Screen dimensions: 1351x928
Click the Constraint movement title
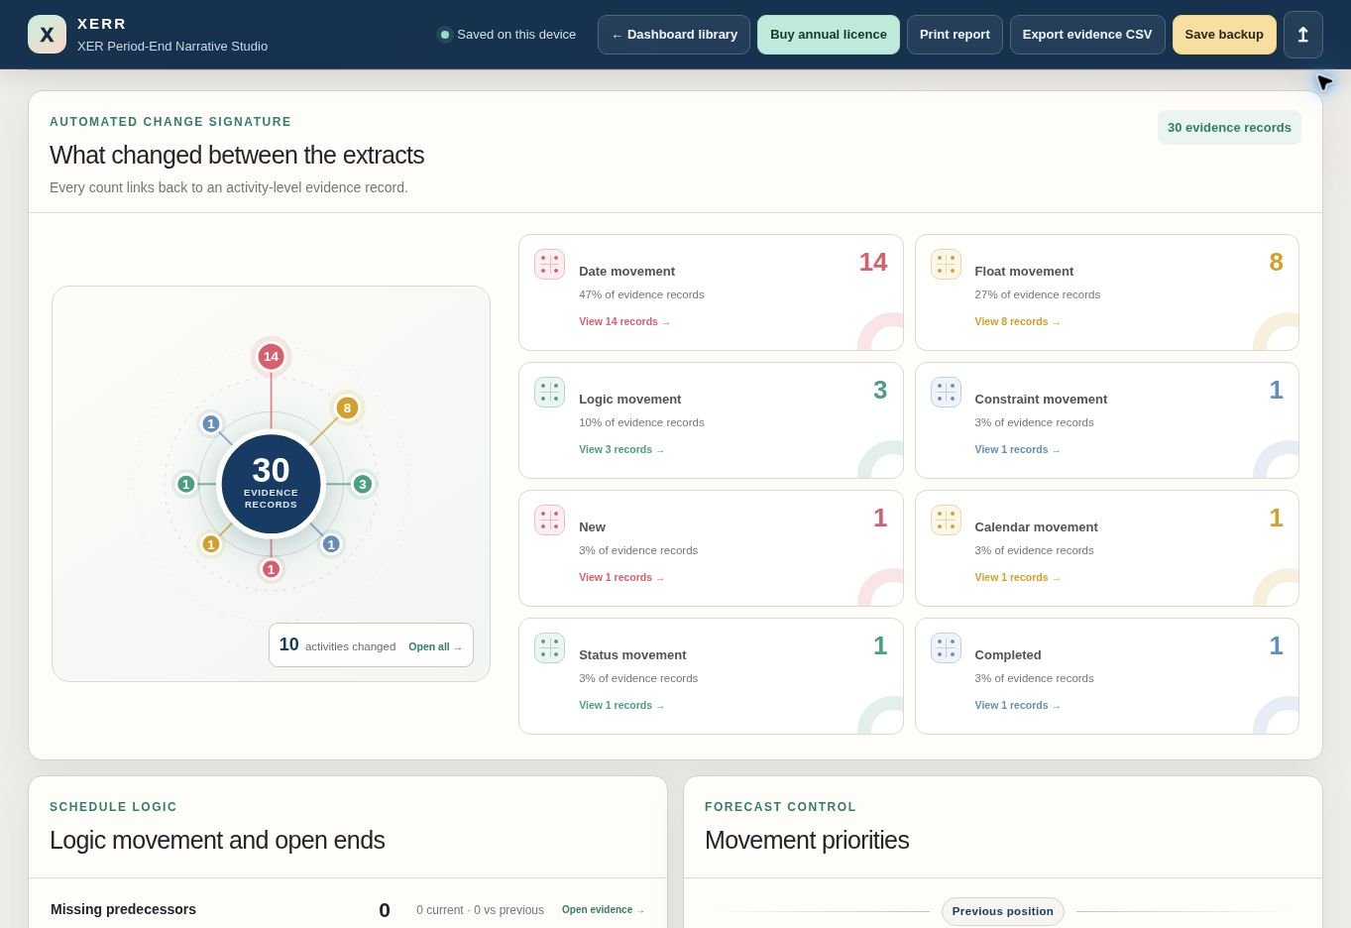click(x=1041, y=399)
